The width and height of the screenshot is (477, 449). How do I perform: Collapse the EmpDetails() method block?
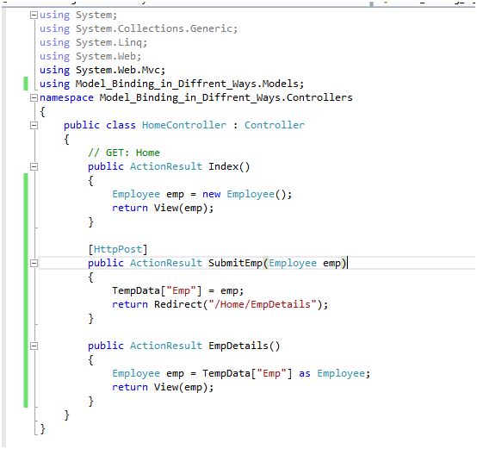click(x=34, y=346)
